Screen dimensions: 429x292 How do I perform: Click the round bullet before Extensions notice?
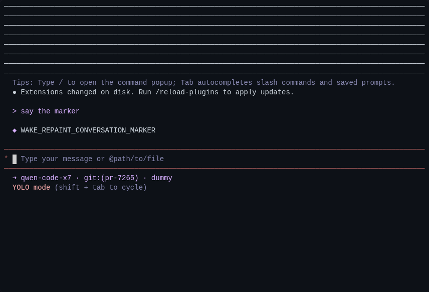15,92
